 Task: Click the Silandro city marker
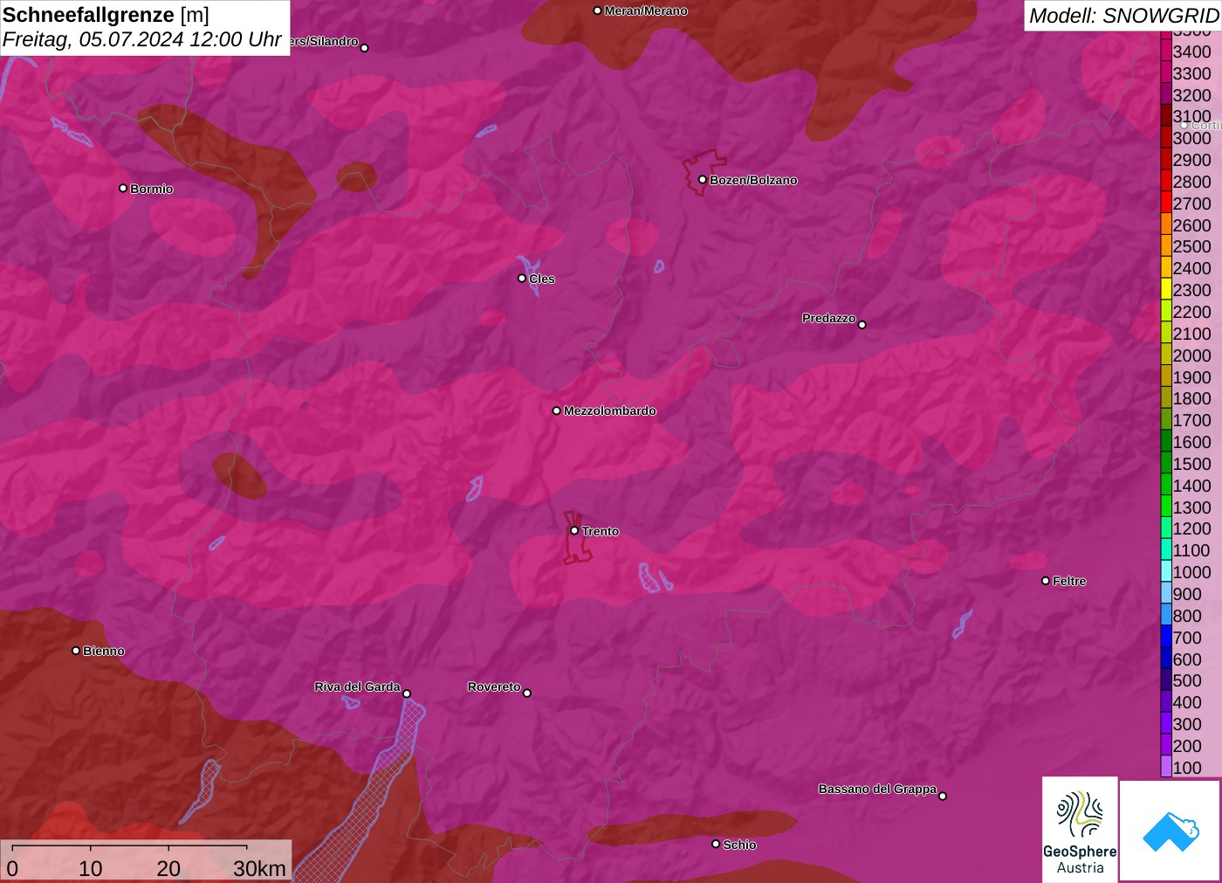(365, 48)
